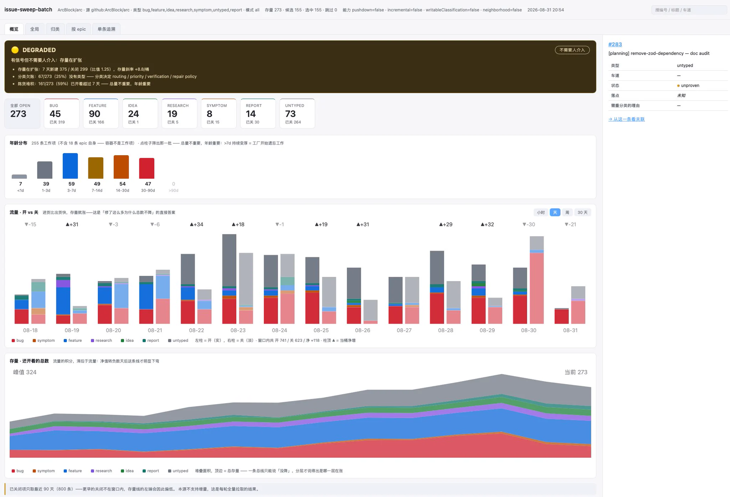Open the 单条追溯 tab
The width and height of the screenshot is (730, 497).
pos(106,29)
